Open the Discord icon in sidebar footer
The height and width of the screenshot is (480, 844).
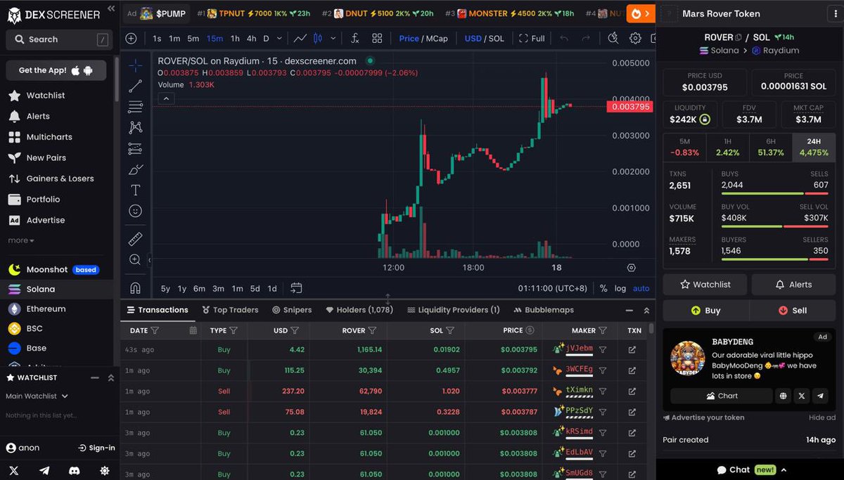coord(74,470)
